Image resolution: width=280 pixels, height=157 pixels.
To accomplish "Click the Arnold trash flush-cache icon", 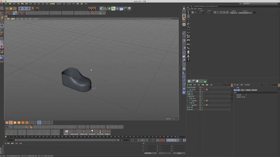I will (x=188, y=52).
